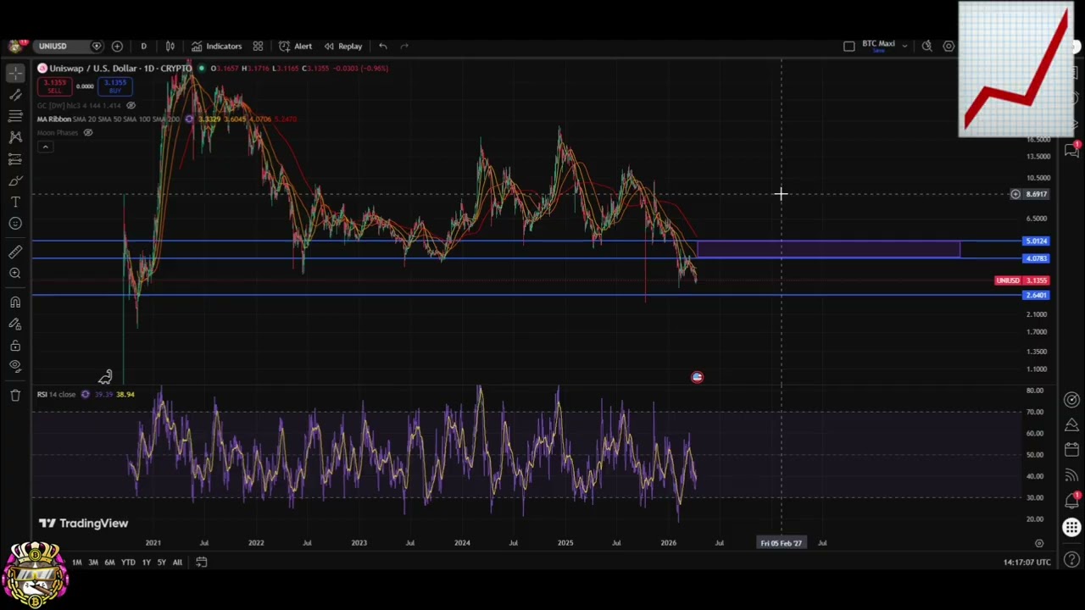The height and width of the screenshot is (610, 1085).
Task: Select the 1M date range
Action: pos(77,563)
